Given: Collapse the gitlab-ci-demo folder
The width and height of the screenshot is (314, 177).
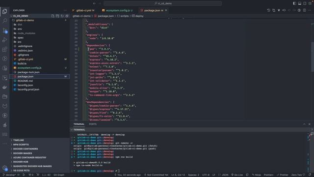Looking at the screenshot, I should click(x=40, y=20).
